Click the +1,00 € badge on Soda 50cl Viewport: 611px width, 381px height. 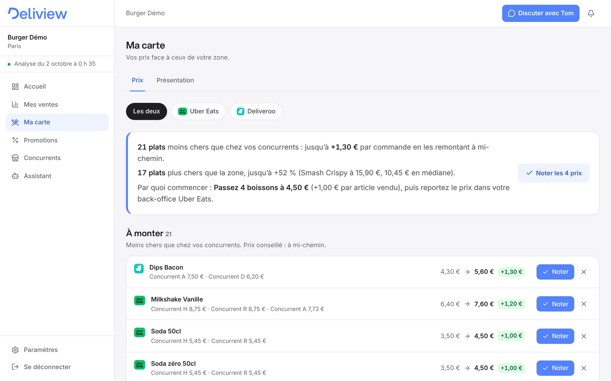tap(511, 336)
